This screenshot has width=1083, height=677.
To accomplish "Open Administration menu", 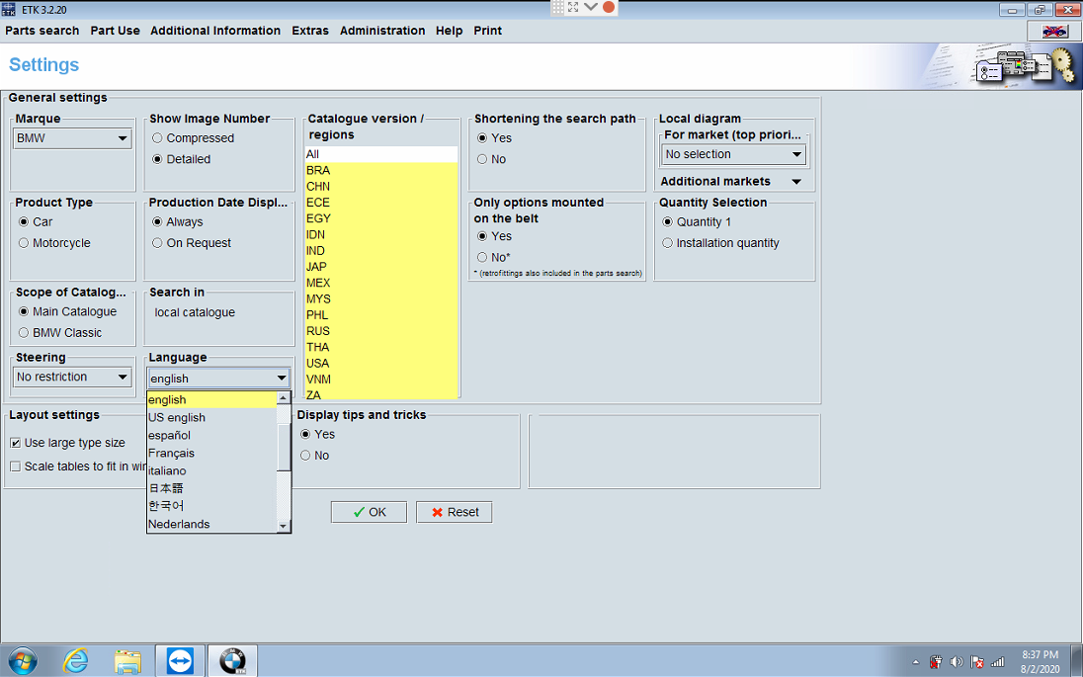I will tap(382, 31).
